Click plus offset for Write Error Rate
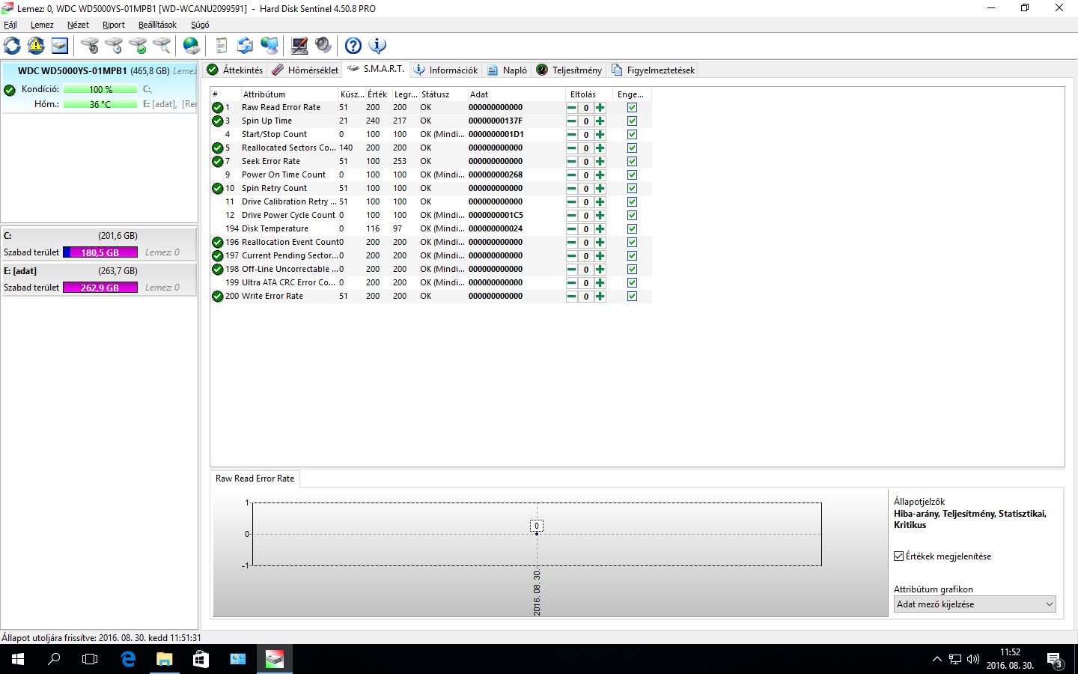 tap(600, 297)
